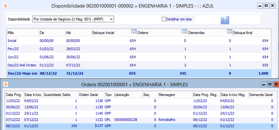The width and height of the screenshot is (279, 130).
Task: Sort by De column header
Action: [x=52, y=33]
